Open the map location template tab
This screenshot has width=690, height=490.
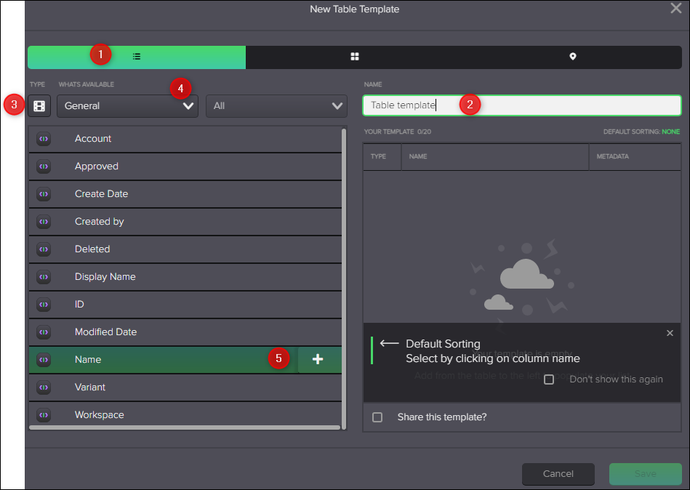[572, 56]
